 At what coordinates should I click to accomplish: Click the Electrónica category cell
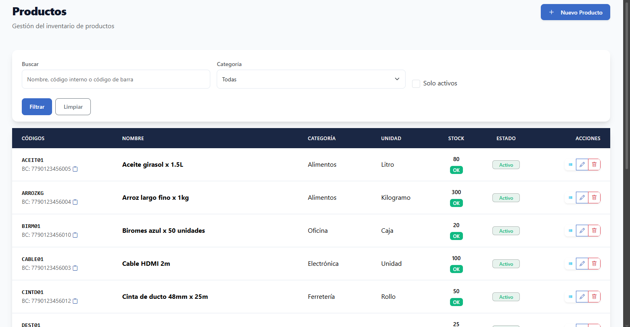click(x=323, y=264)
